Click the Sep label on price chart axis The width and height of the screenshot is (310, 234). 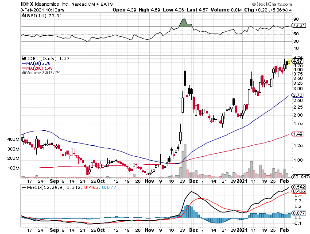click(x=54, y=181)
